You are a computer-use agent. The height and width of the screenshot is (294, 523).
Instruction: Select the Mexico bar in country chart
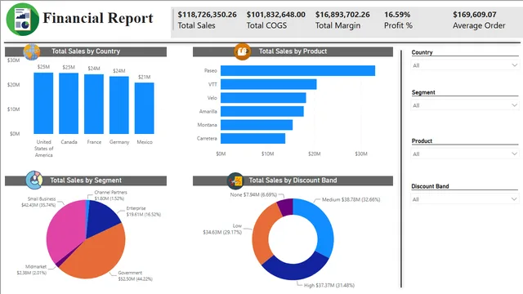tap(145, 108)
